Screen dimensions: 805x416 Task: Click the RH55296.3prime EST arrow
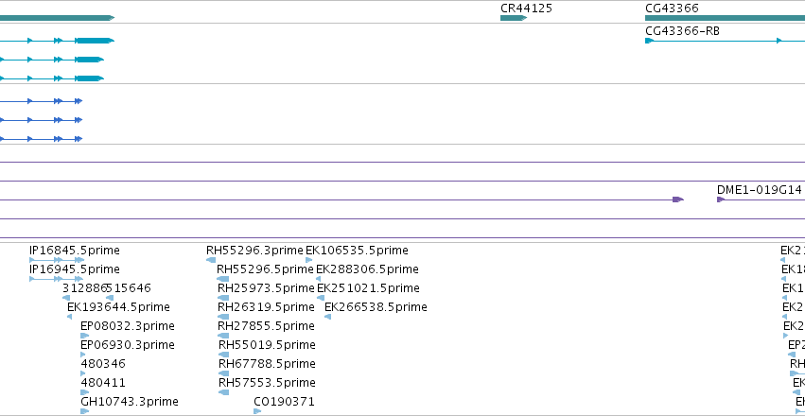(x=211, y=260)
